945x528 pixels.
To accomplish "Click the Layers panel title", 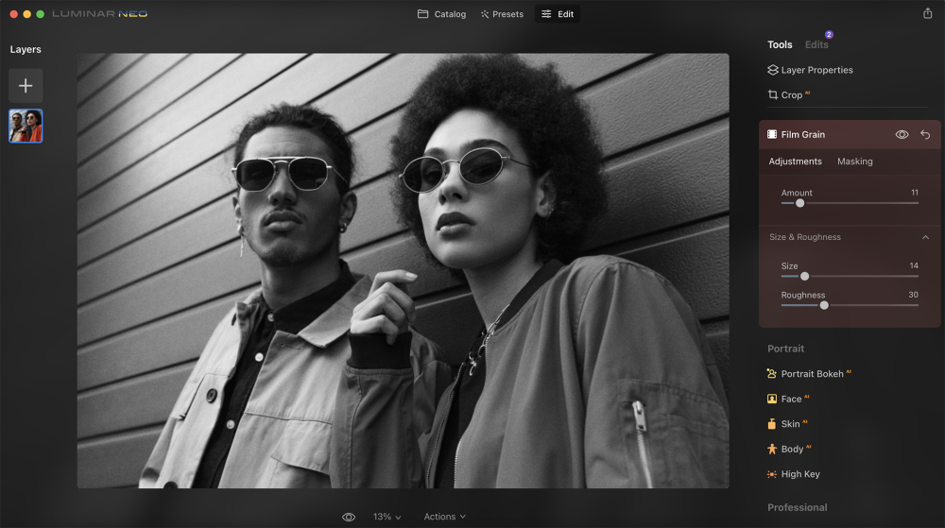I will coord(26,49).
